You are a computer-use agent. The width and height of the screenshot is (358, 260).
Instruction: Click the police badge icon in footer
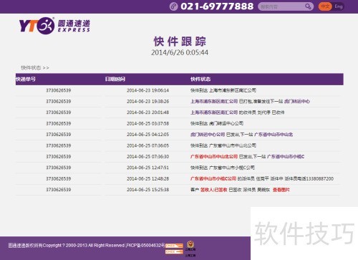pyautogui.click(x=190, y=244)
